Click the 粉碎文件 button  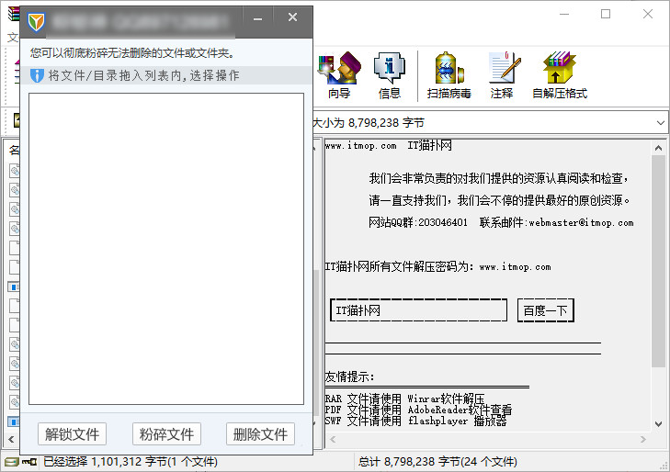pyautogui.click(x=166, y=434)
